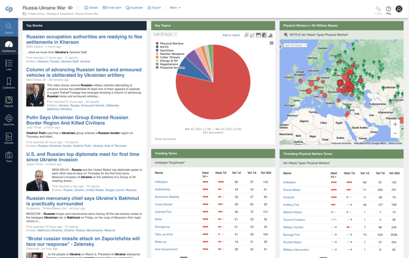
Task: Export the dashboard
Action: click(154, 8)
